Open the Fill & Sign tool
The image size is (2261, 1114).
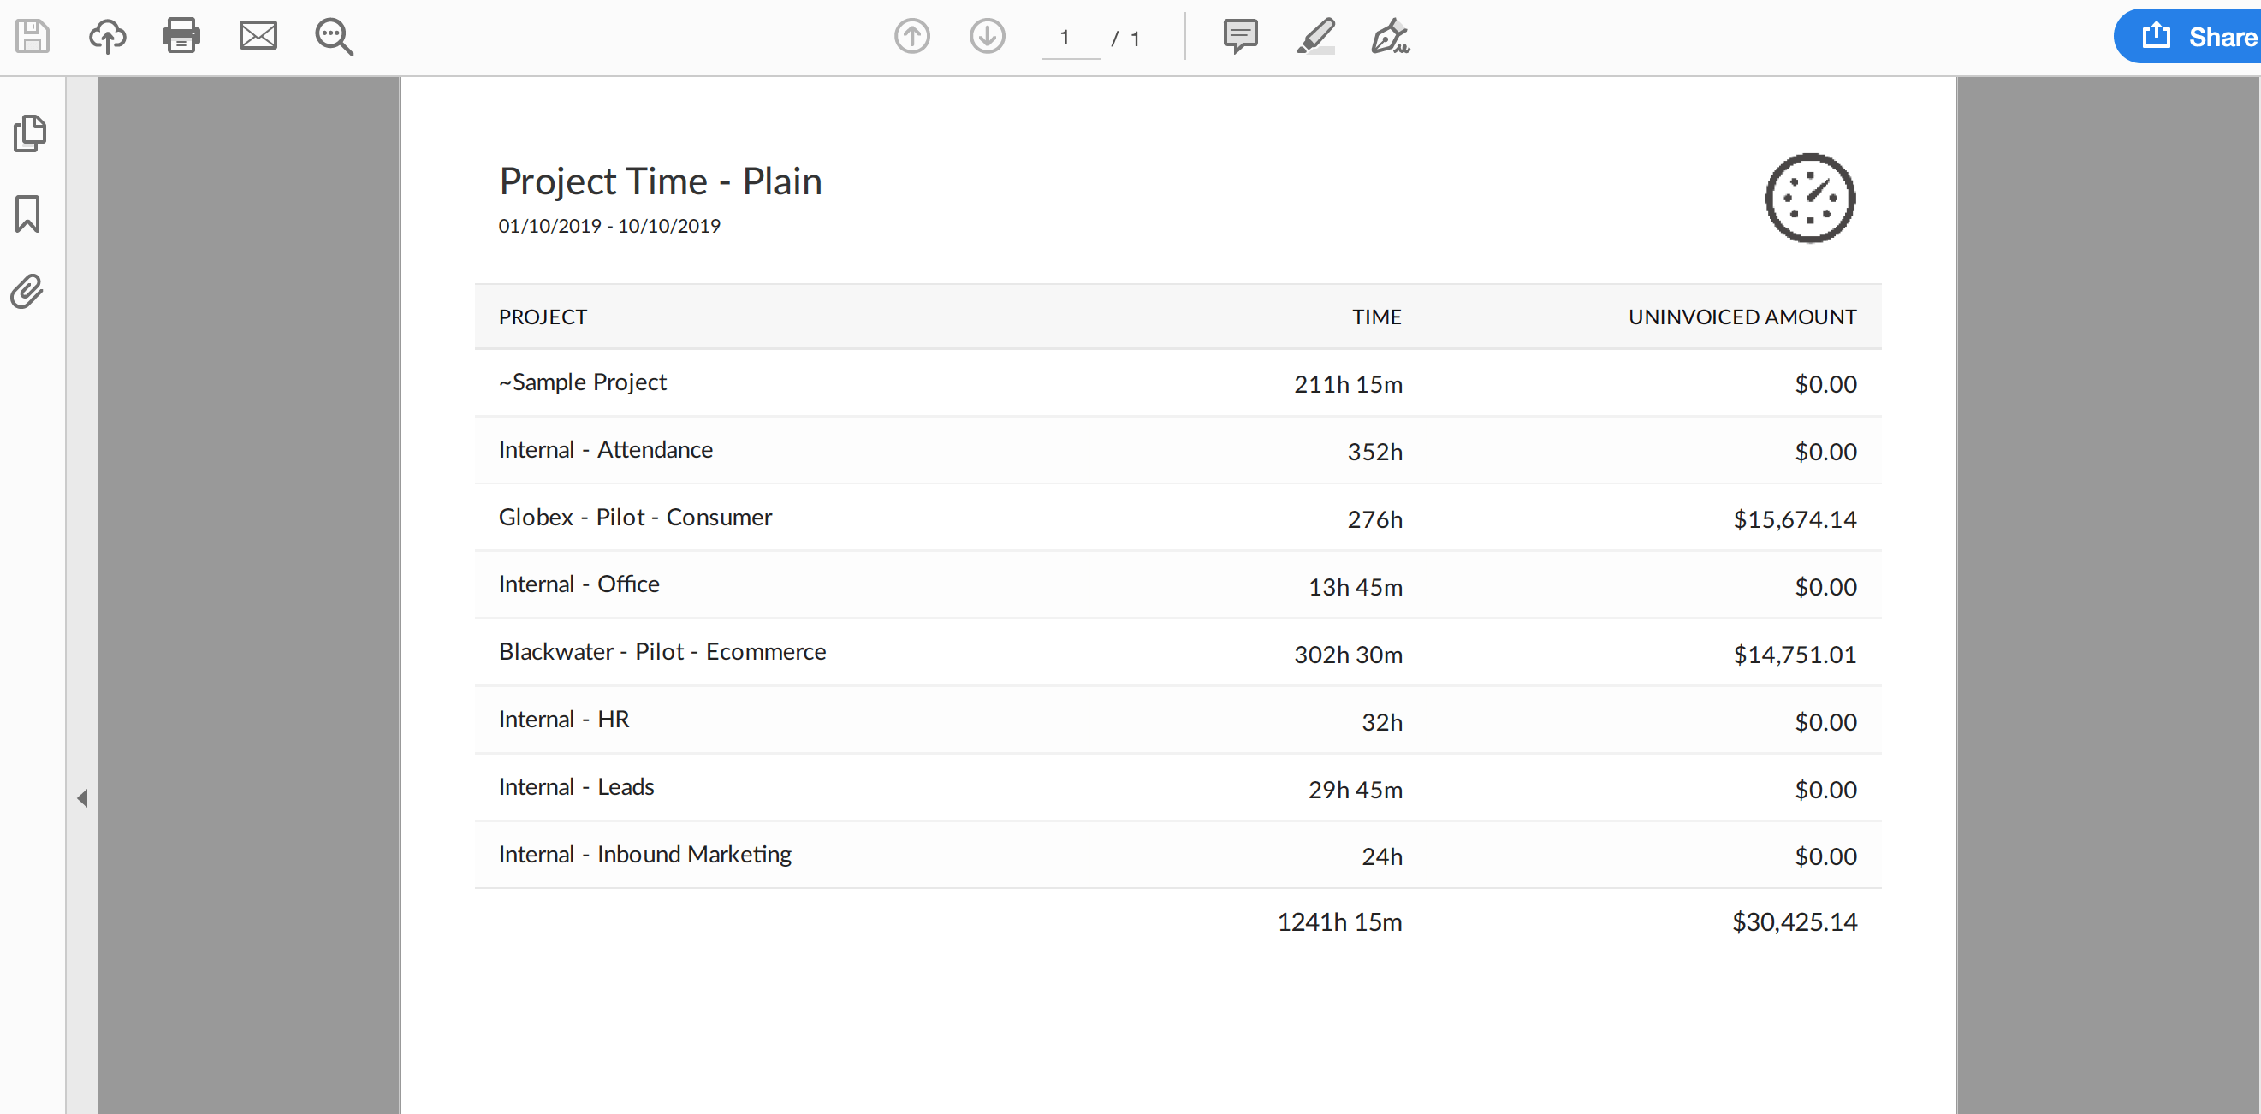point(1391,37)
